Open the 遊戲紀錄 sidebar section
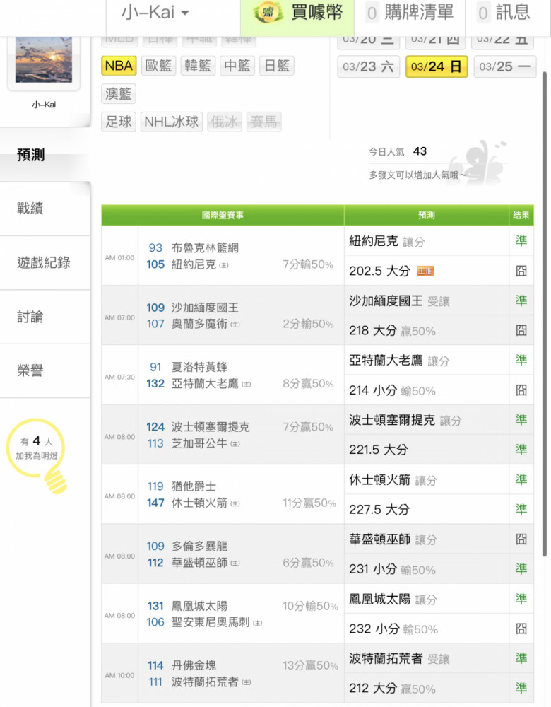The width and height of the screenshot is (551, 707). (45, 262)
